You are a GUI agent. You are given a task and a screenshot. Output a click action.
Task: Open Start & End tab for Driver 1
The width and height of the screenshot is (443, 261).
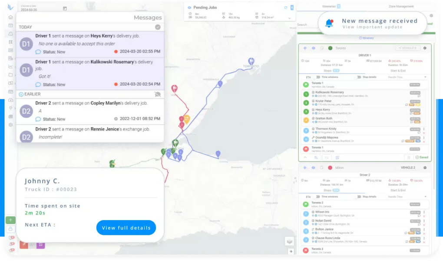[398, 70]
